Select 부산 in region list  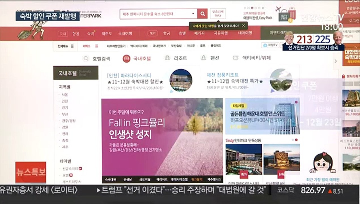pos(65,114)
